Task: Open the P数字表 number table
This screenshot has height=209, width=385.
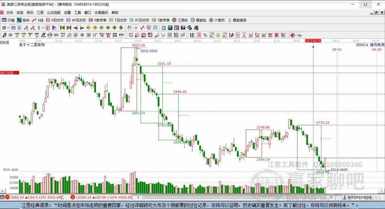Action: click(x=97, y=20)
